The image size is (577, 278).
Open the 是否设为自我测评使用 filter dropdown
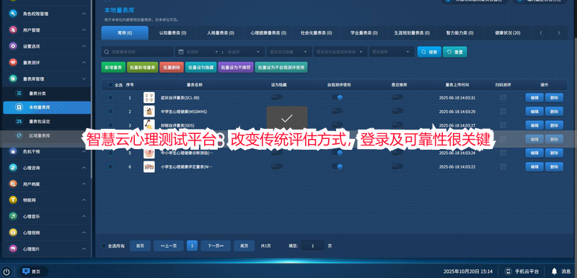[x=340, y=52]
